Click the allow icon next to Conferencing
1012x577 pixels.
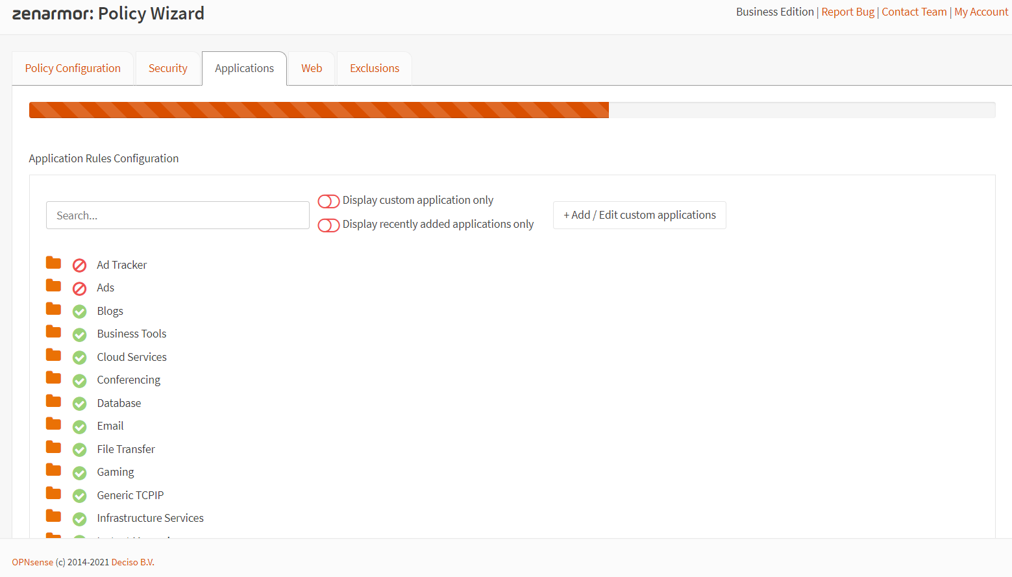[x=79, y=380]
